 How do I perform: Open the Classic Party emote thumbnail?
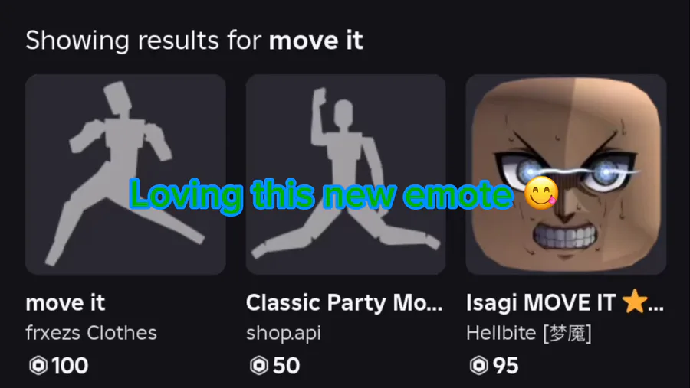point(346,174)
